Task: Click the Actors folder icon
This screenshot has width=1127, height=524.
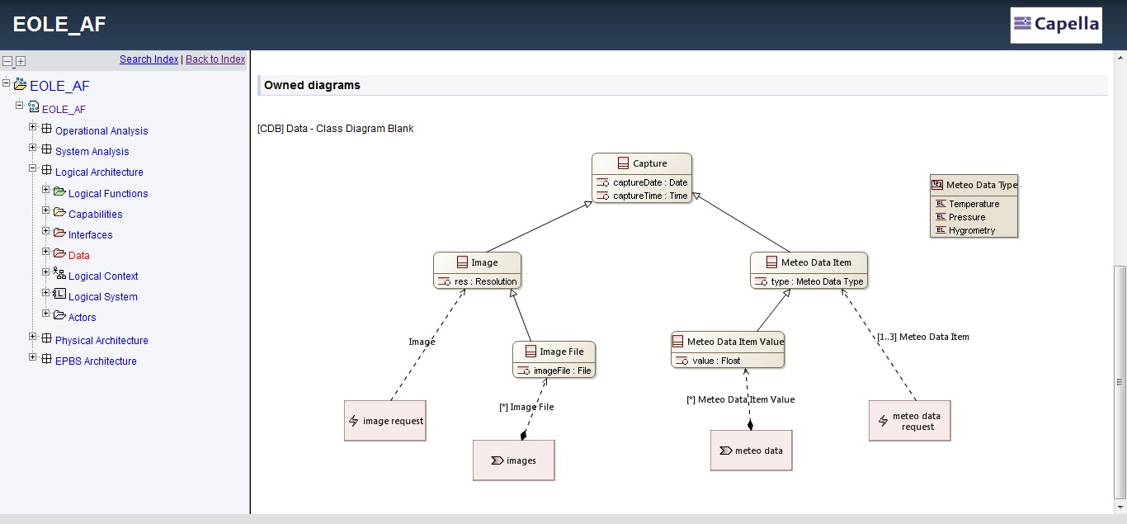Action: coord(59,315)
